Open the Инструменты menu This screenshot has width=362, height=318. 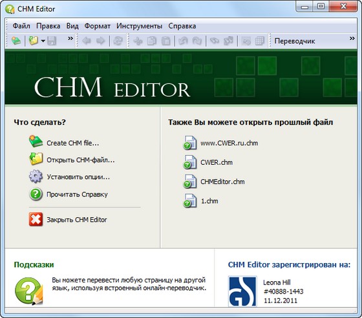coord(139,26)
